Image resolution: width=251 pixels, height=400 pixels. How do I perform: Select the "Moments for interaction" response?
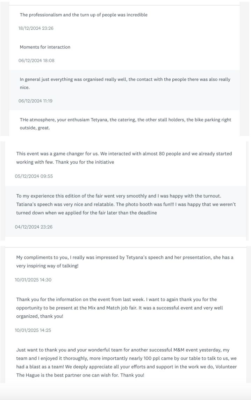(45, 47)
